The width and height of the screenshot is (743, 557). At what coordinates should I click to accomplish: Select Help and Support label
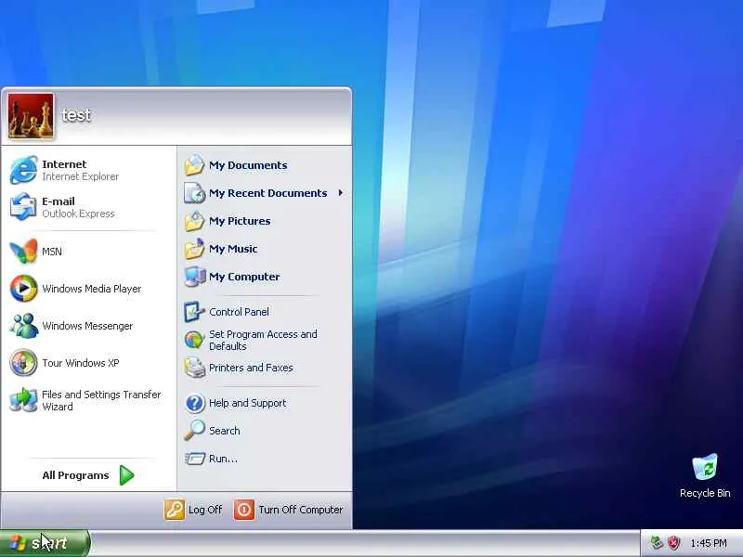coord(247,403)
